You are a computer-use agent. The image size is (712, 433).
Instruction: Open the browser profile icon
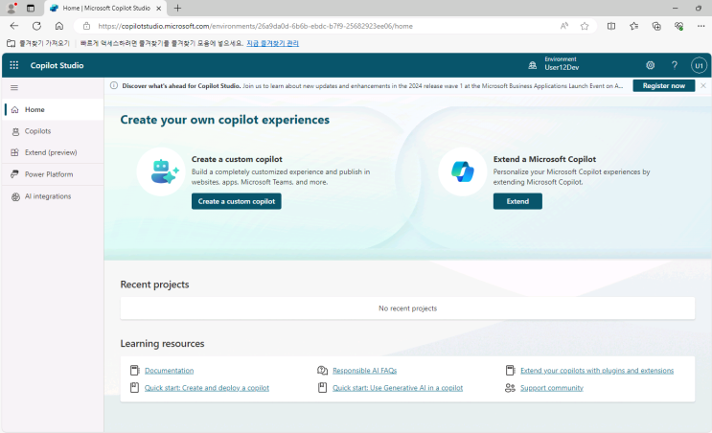click(x=11, y=8)
